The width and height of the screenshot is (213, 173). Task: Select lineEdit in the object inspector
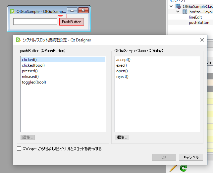(x=195, y=17)
